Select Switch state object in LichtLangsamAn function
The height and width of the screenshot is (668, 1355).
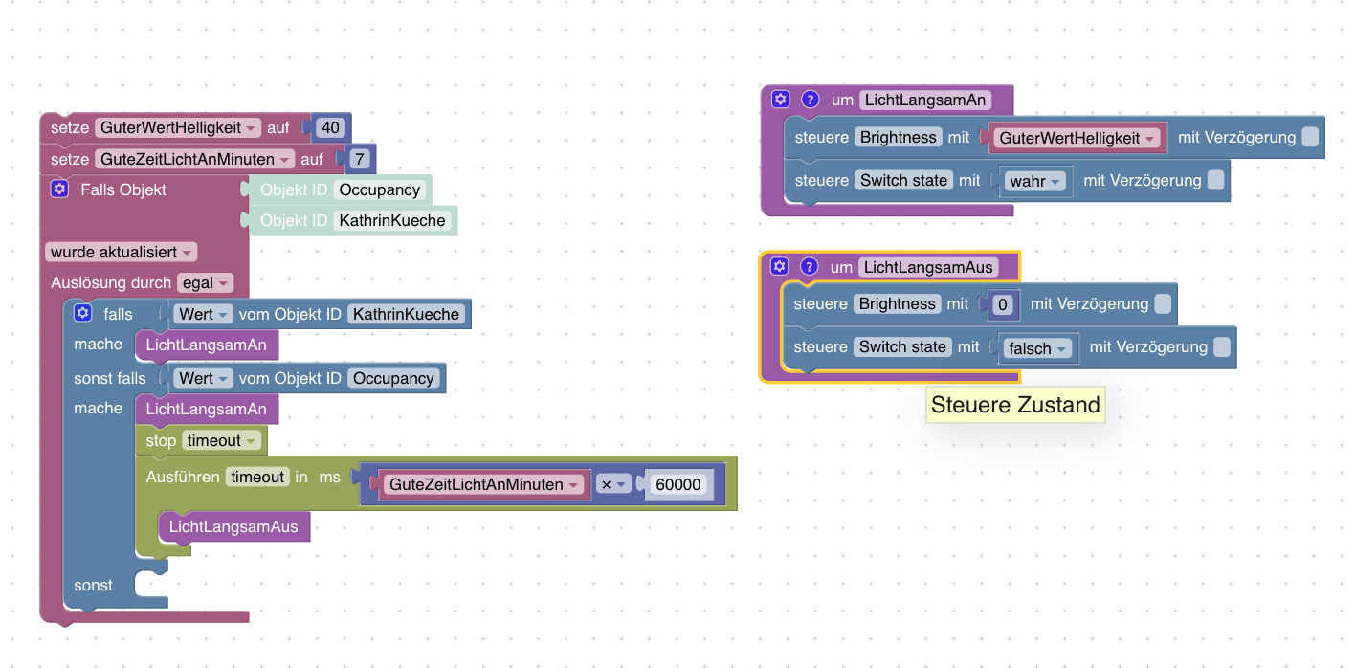(x=904, y=180)
